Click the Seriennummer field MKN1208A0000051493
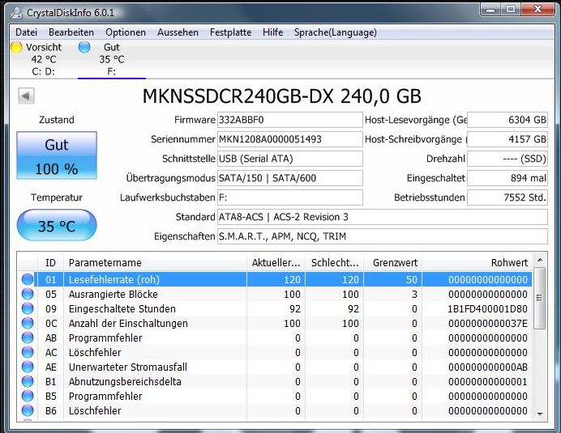The image size is (561, 433). click(289, 139)
